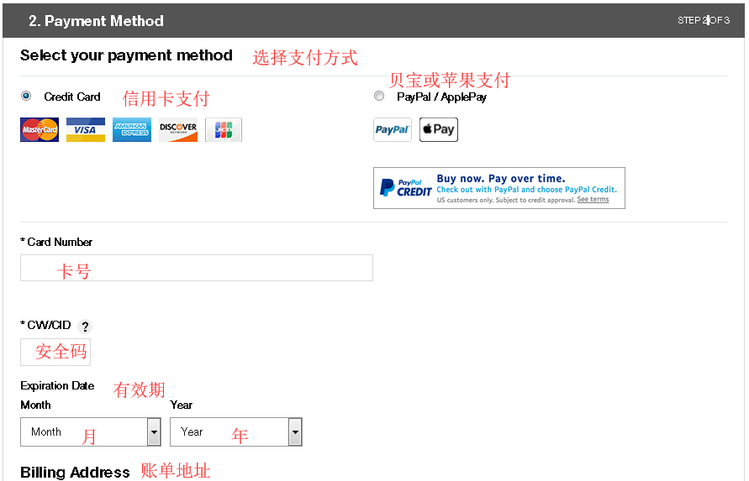Open the expiration Year dropdown
This screenshot has height=481, width=749.
[229, 432]
